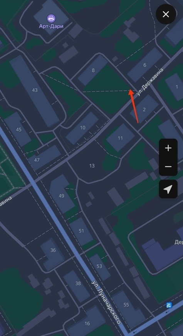183x336 pixels.
Task: Tap the building 13 label
Action: tap(92, 166)
